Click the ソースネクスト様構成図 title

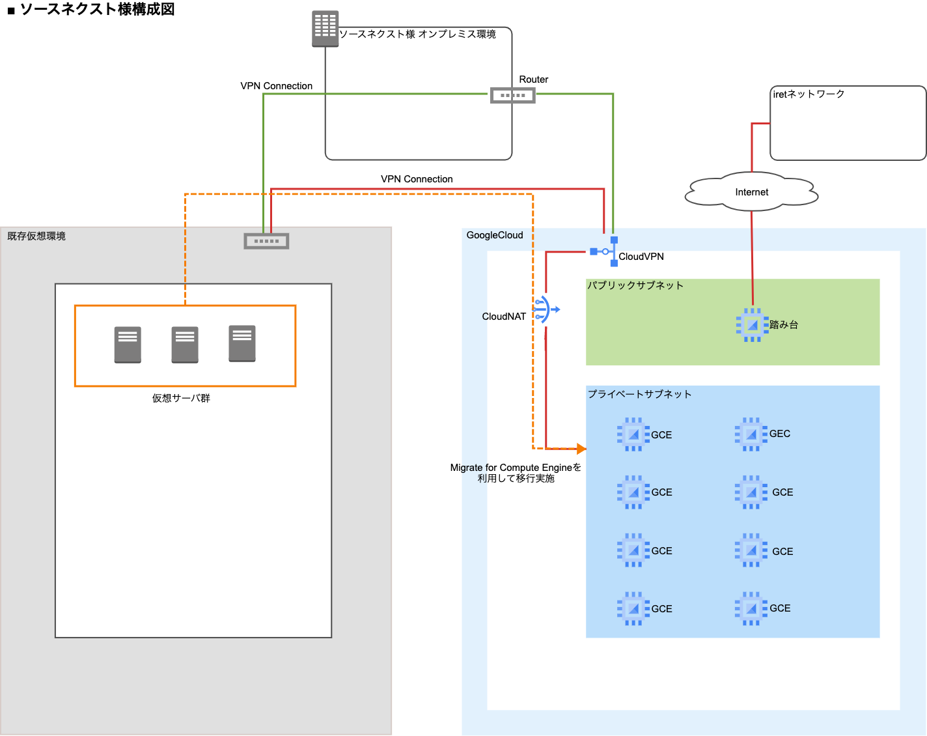point(97,9)
